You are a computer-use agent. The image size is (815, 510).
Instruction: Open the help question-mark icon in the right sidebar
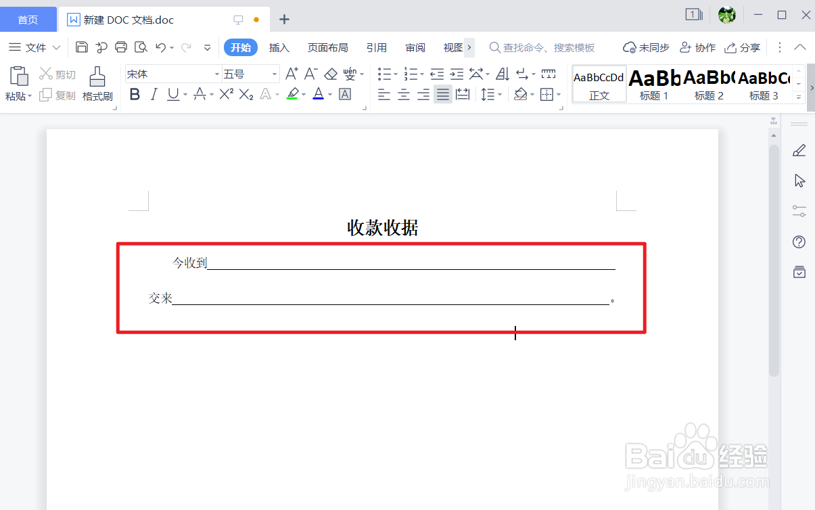[x=799, y=241]
